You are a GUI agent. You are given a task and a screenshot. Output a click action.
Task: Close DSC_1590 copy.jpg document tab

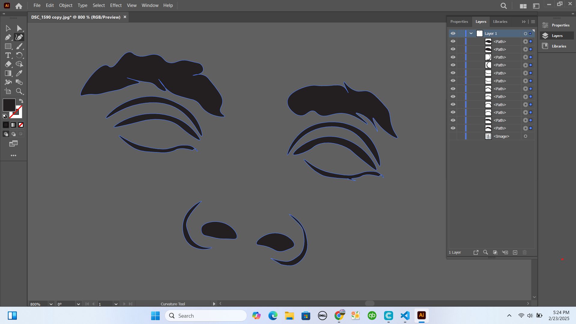tap(125, 17)
